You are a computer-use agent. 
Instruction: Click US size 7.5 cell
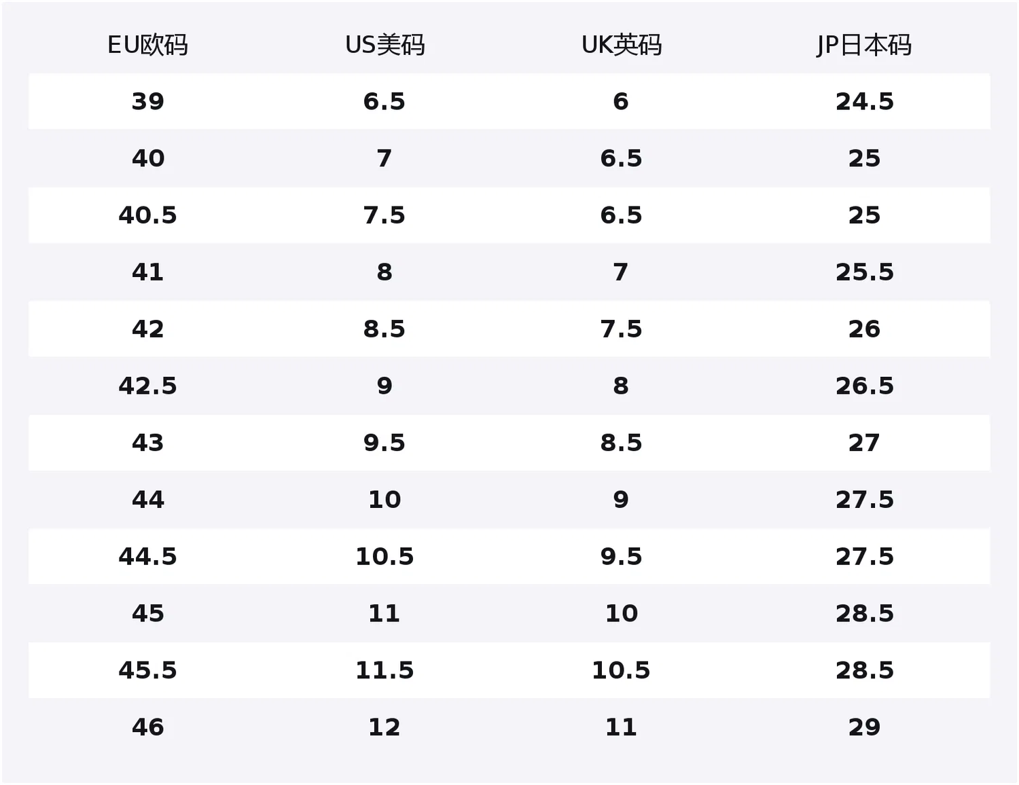click(385, 215)
